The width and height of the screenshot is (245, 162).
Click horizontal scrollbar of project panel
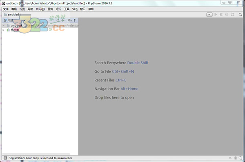36,154
